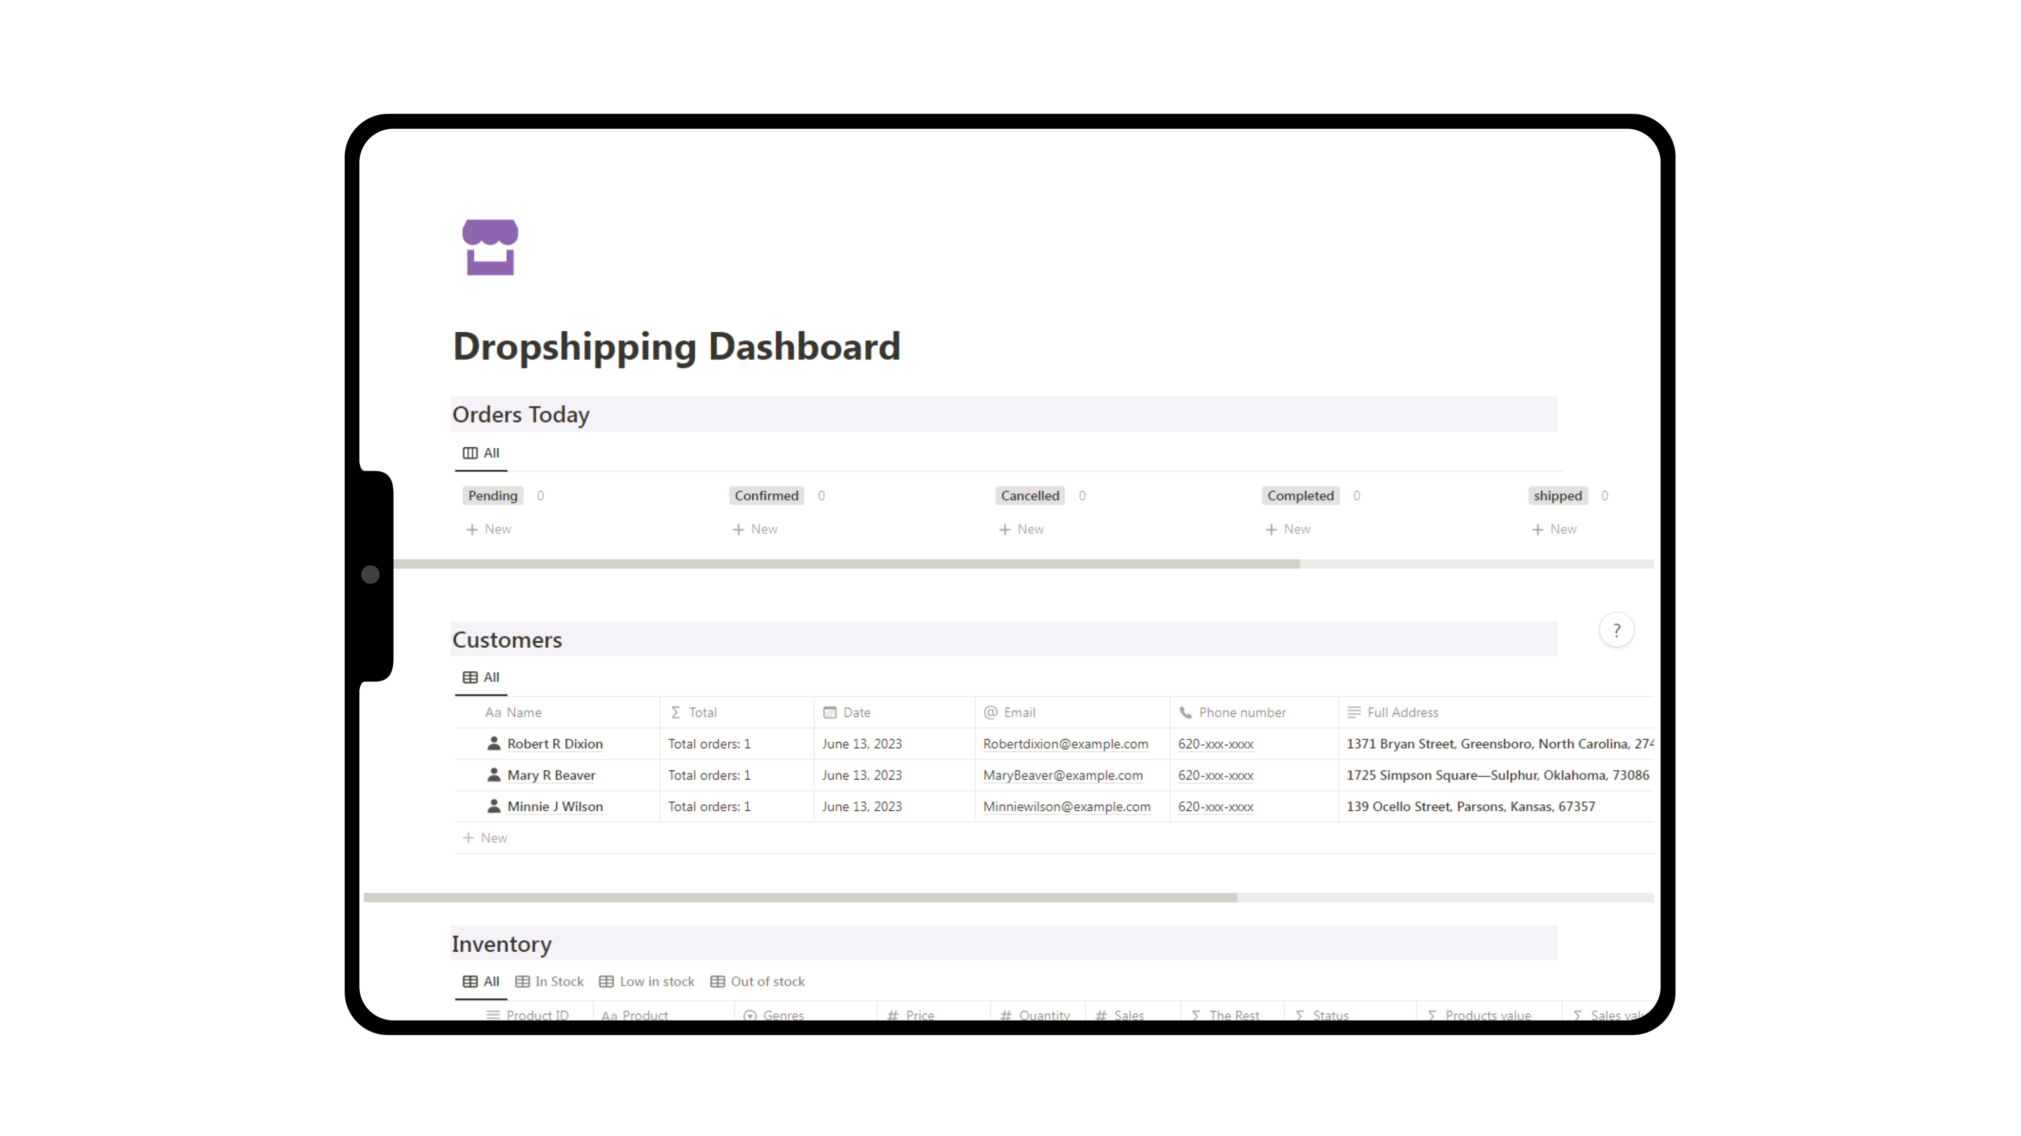This screenshot has height=1136, width=2021.
Task: Click plus icon to add Pending order
Action: click(471, 530)
